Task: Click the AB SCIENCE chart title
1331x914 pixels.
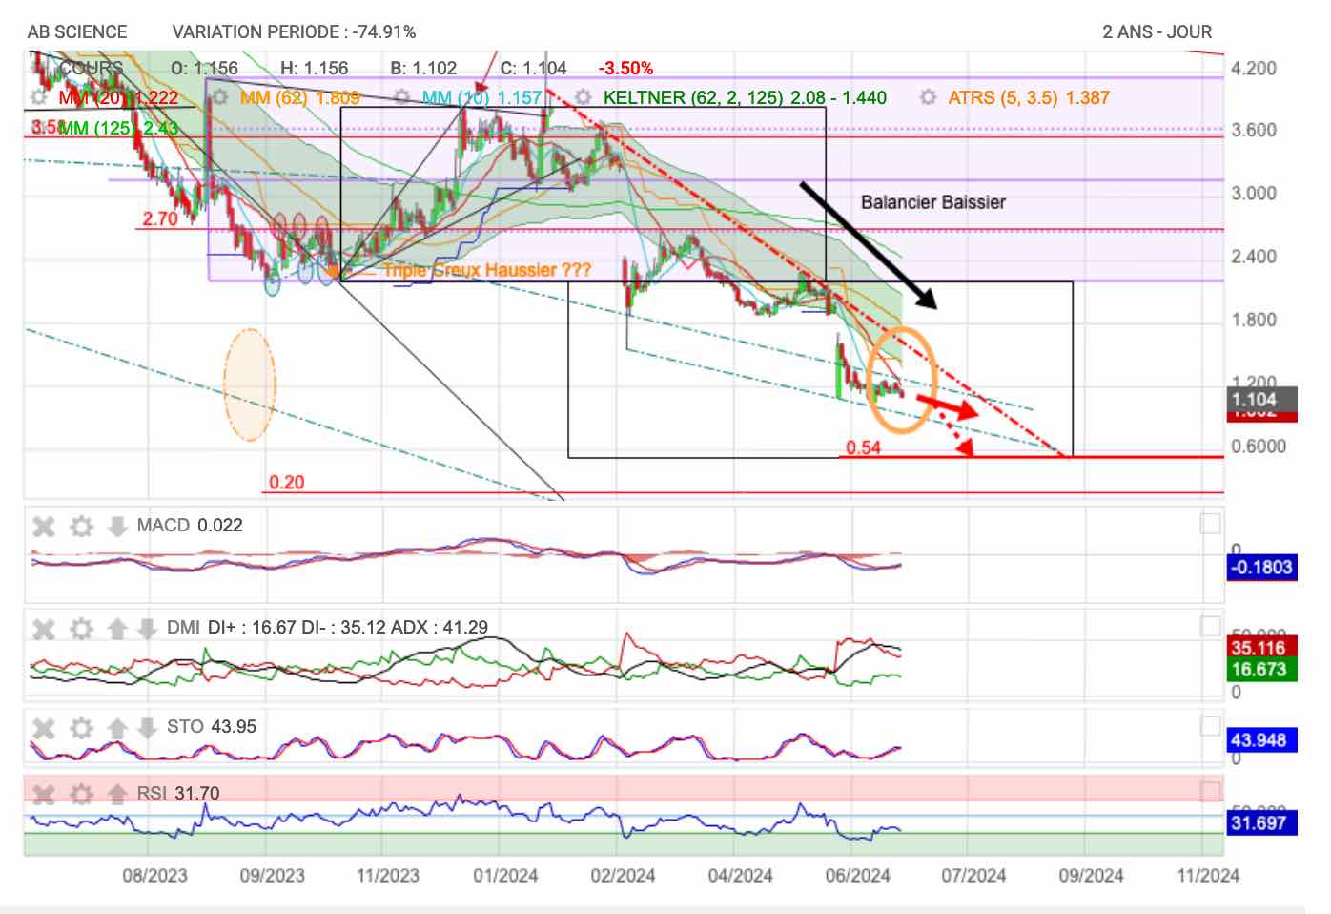Action: pos(77,31)
